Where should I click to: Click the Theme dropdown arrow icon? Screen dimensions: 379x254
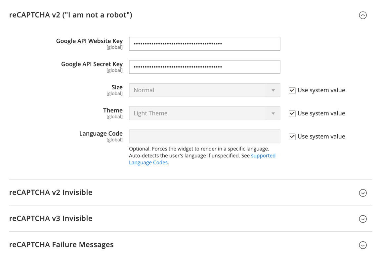[x=273, y=113]
